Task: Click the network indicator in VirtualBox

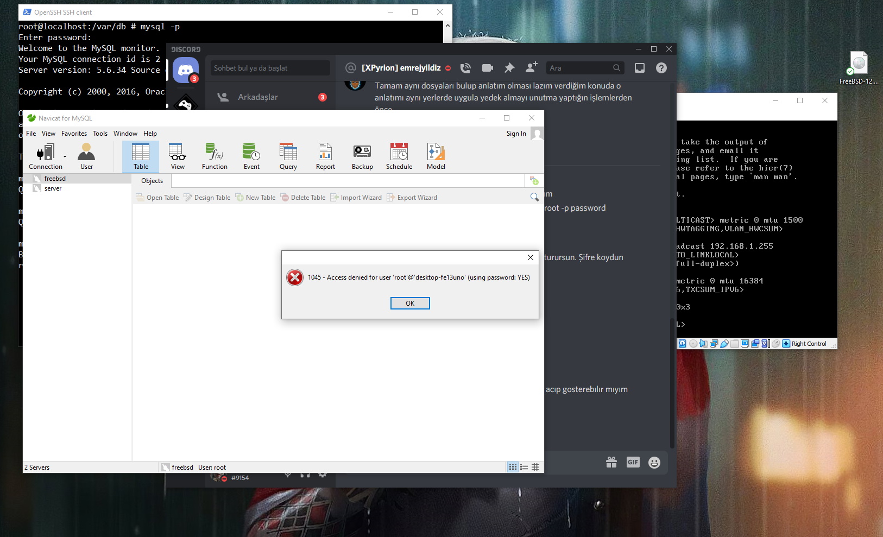Action: click(714, 344)
